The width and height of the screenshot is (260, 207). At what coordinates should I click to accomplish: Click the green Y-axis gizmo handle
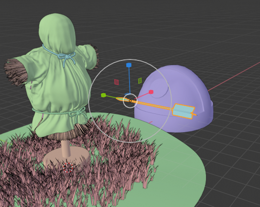(103, 95)
